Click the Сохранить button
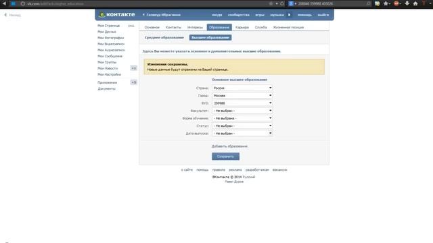The height and width of the screenshot is (243, 433). [x=225, y=157]
